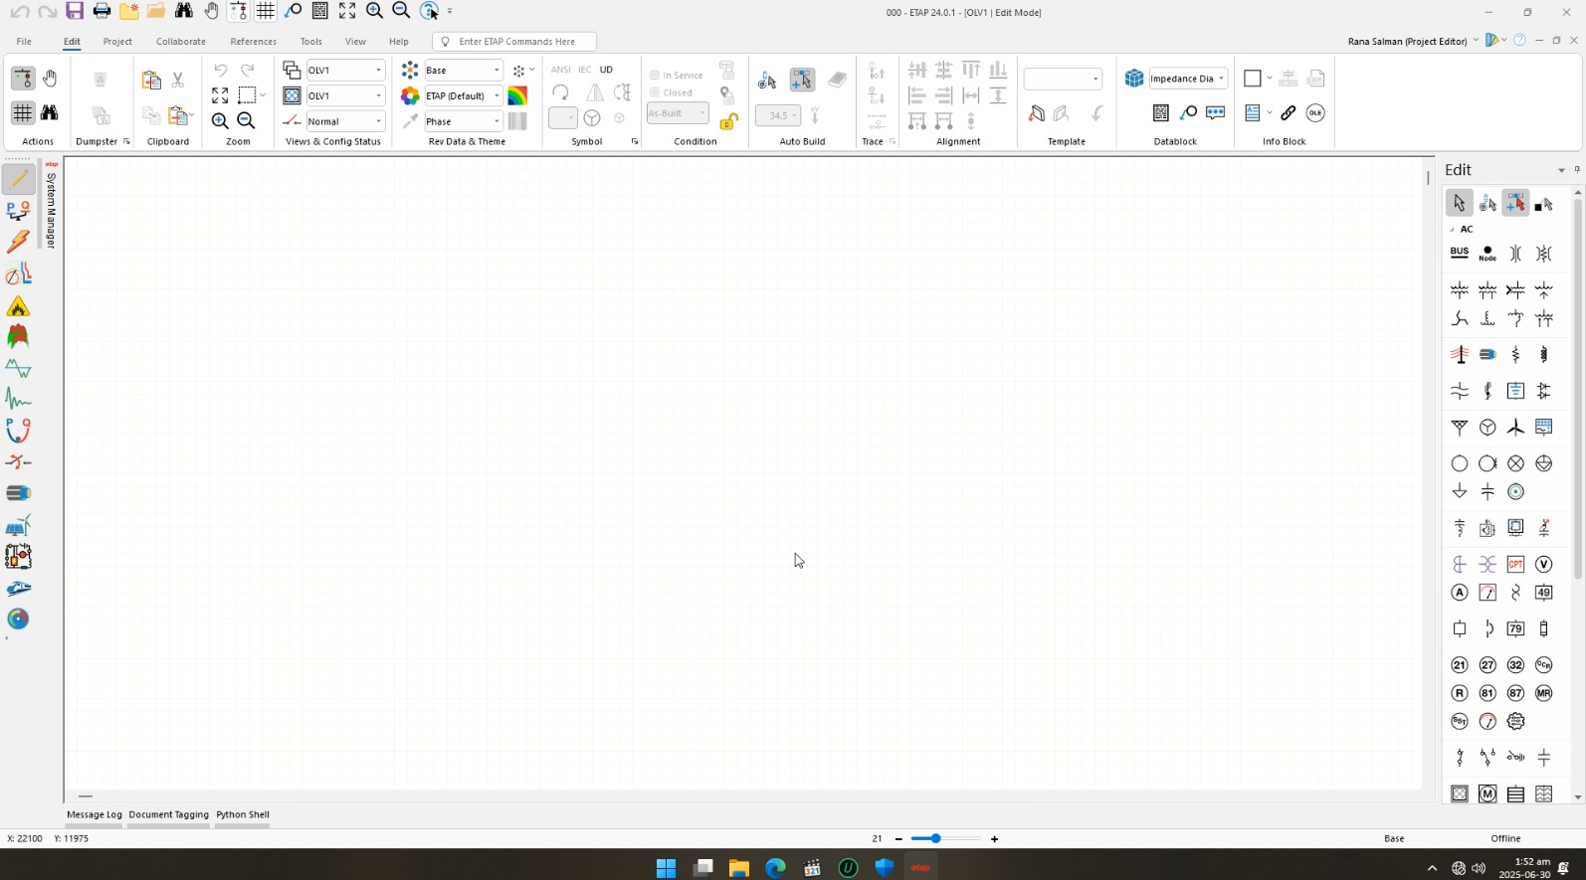1586x880 pixels.
Task: Select the ANSI symbol standard
Action: click(x=561, y=70)
